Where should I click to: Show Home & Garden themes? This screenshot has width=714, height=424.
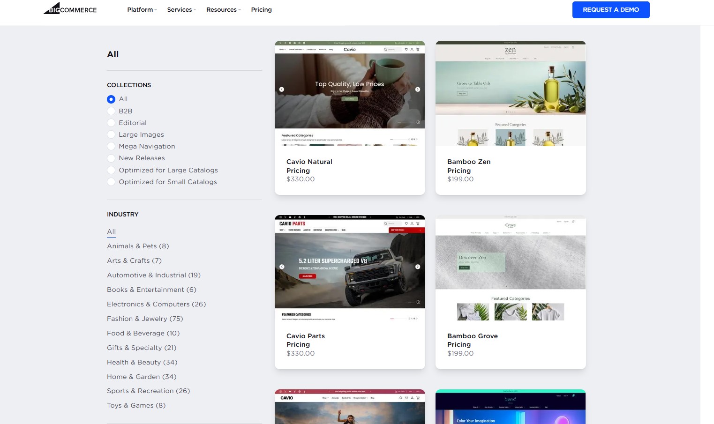(142, 377)
